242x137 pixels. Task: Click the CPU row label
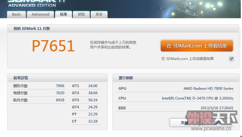(122, 98)
